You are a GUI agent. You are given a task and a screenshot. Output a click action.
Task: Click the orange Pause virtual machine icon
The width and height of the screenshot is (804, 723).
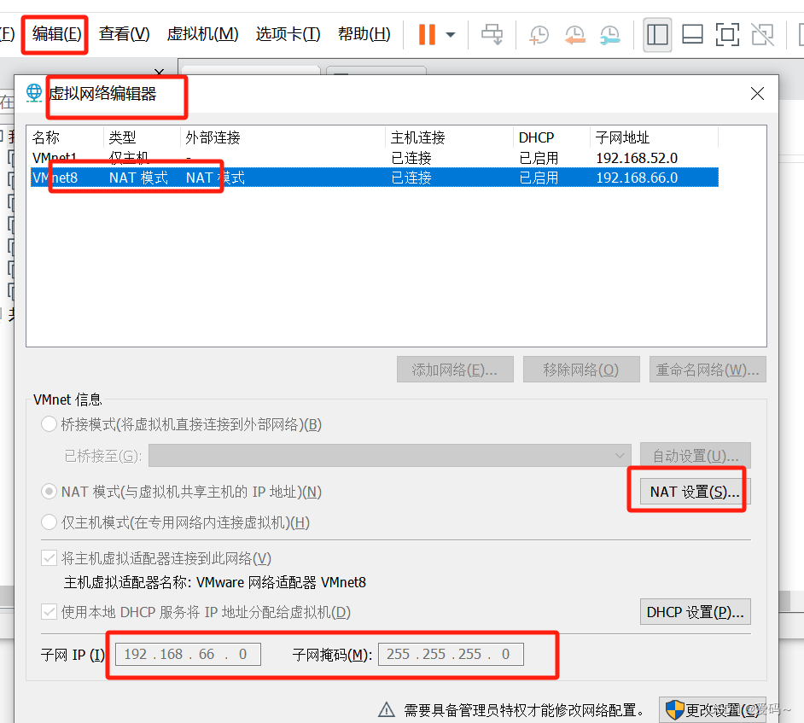427,35
